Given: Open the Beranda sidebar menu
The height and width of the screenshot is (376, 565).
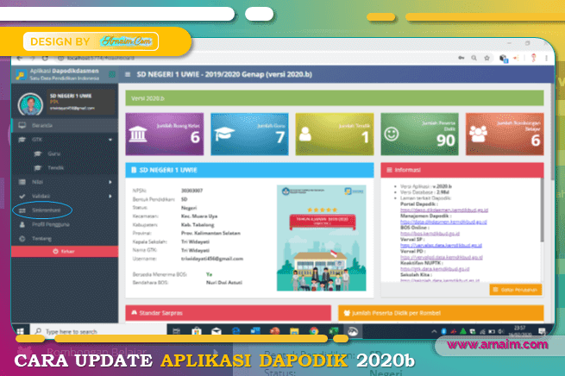Looking at the screenshot, I should pos(65,125).
